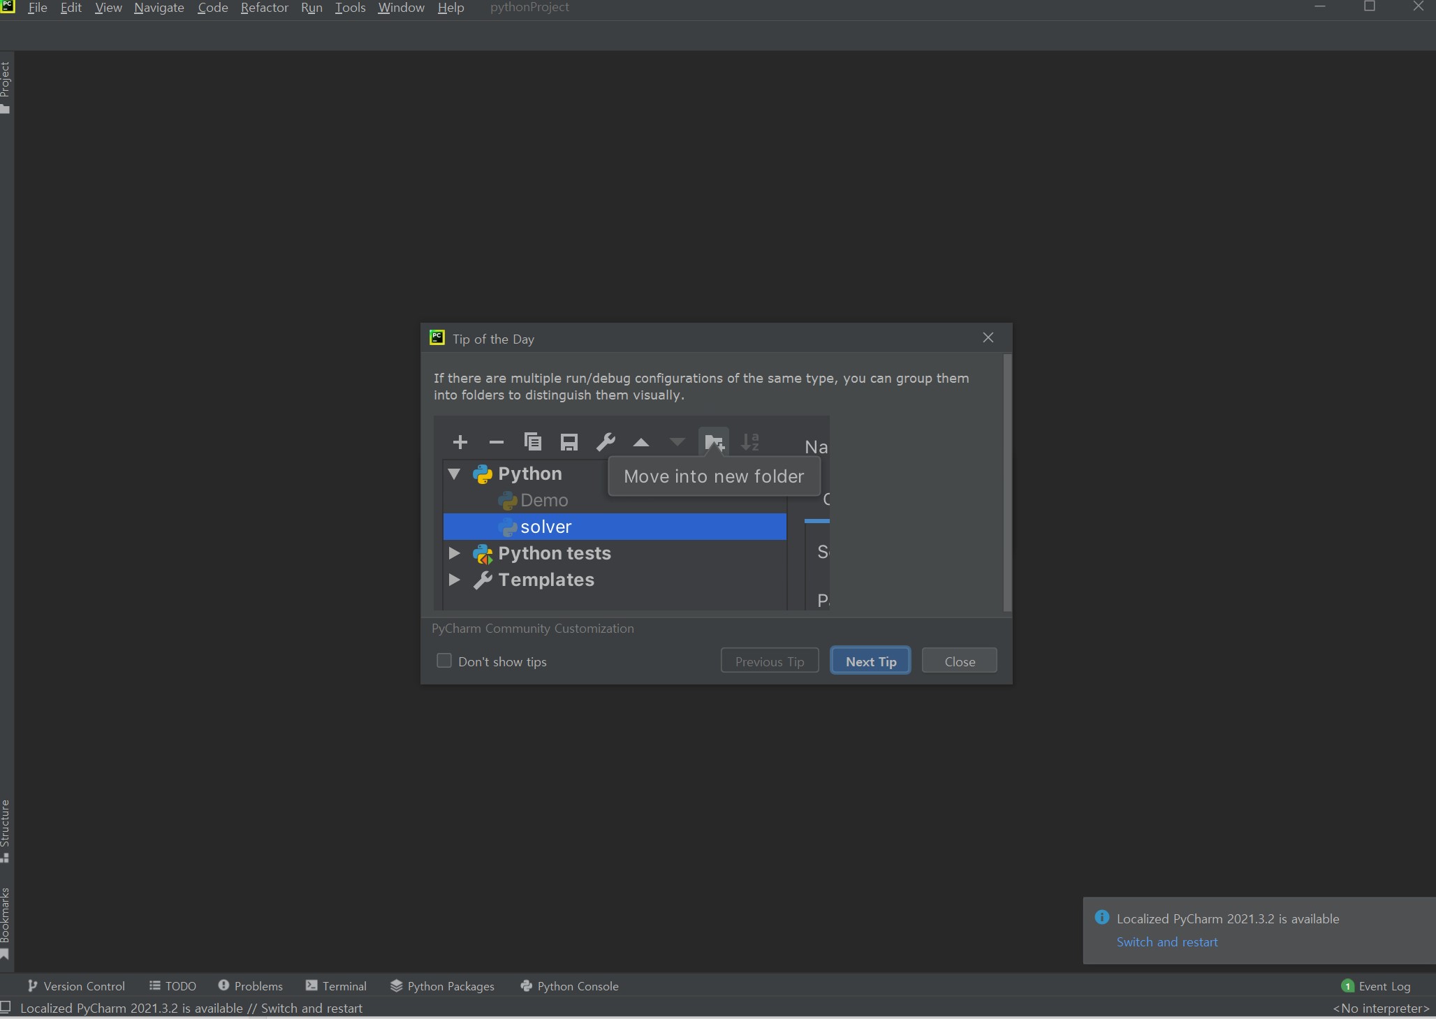Click the No interpreter selector

(1380, 1008)
